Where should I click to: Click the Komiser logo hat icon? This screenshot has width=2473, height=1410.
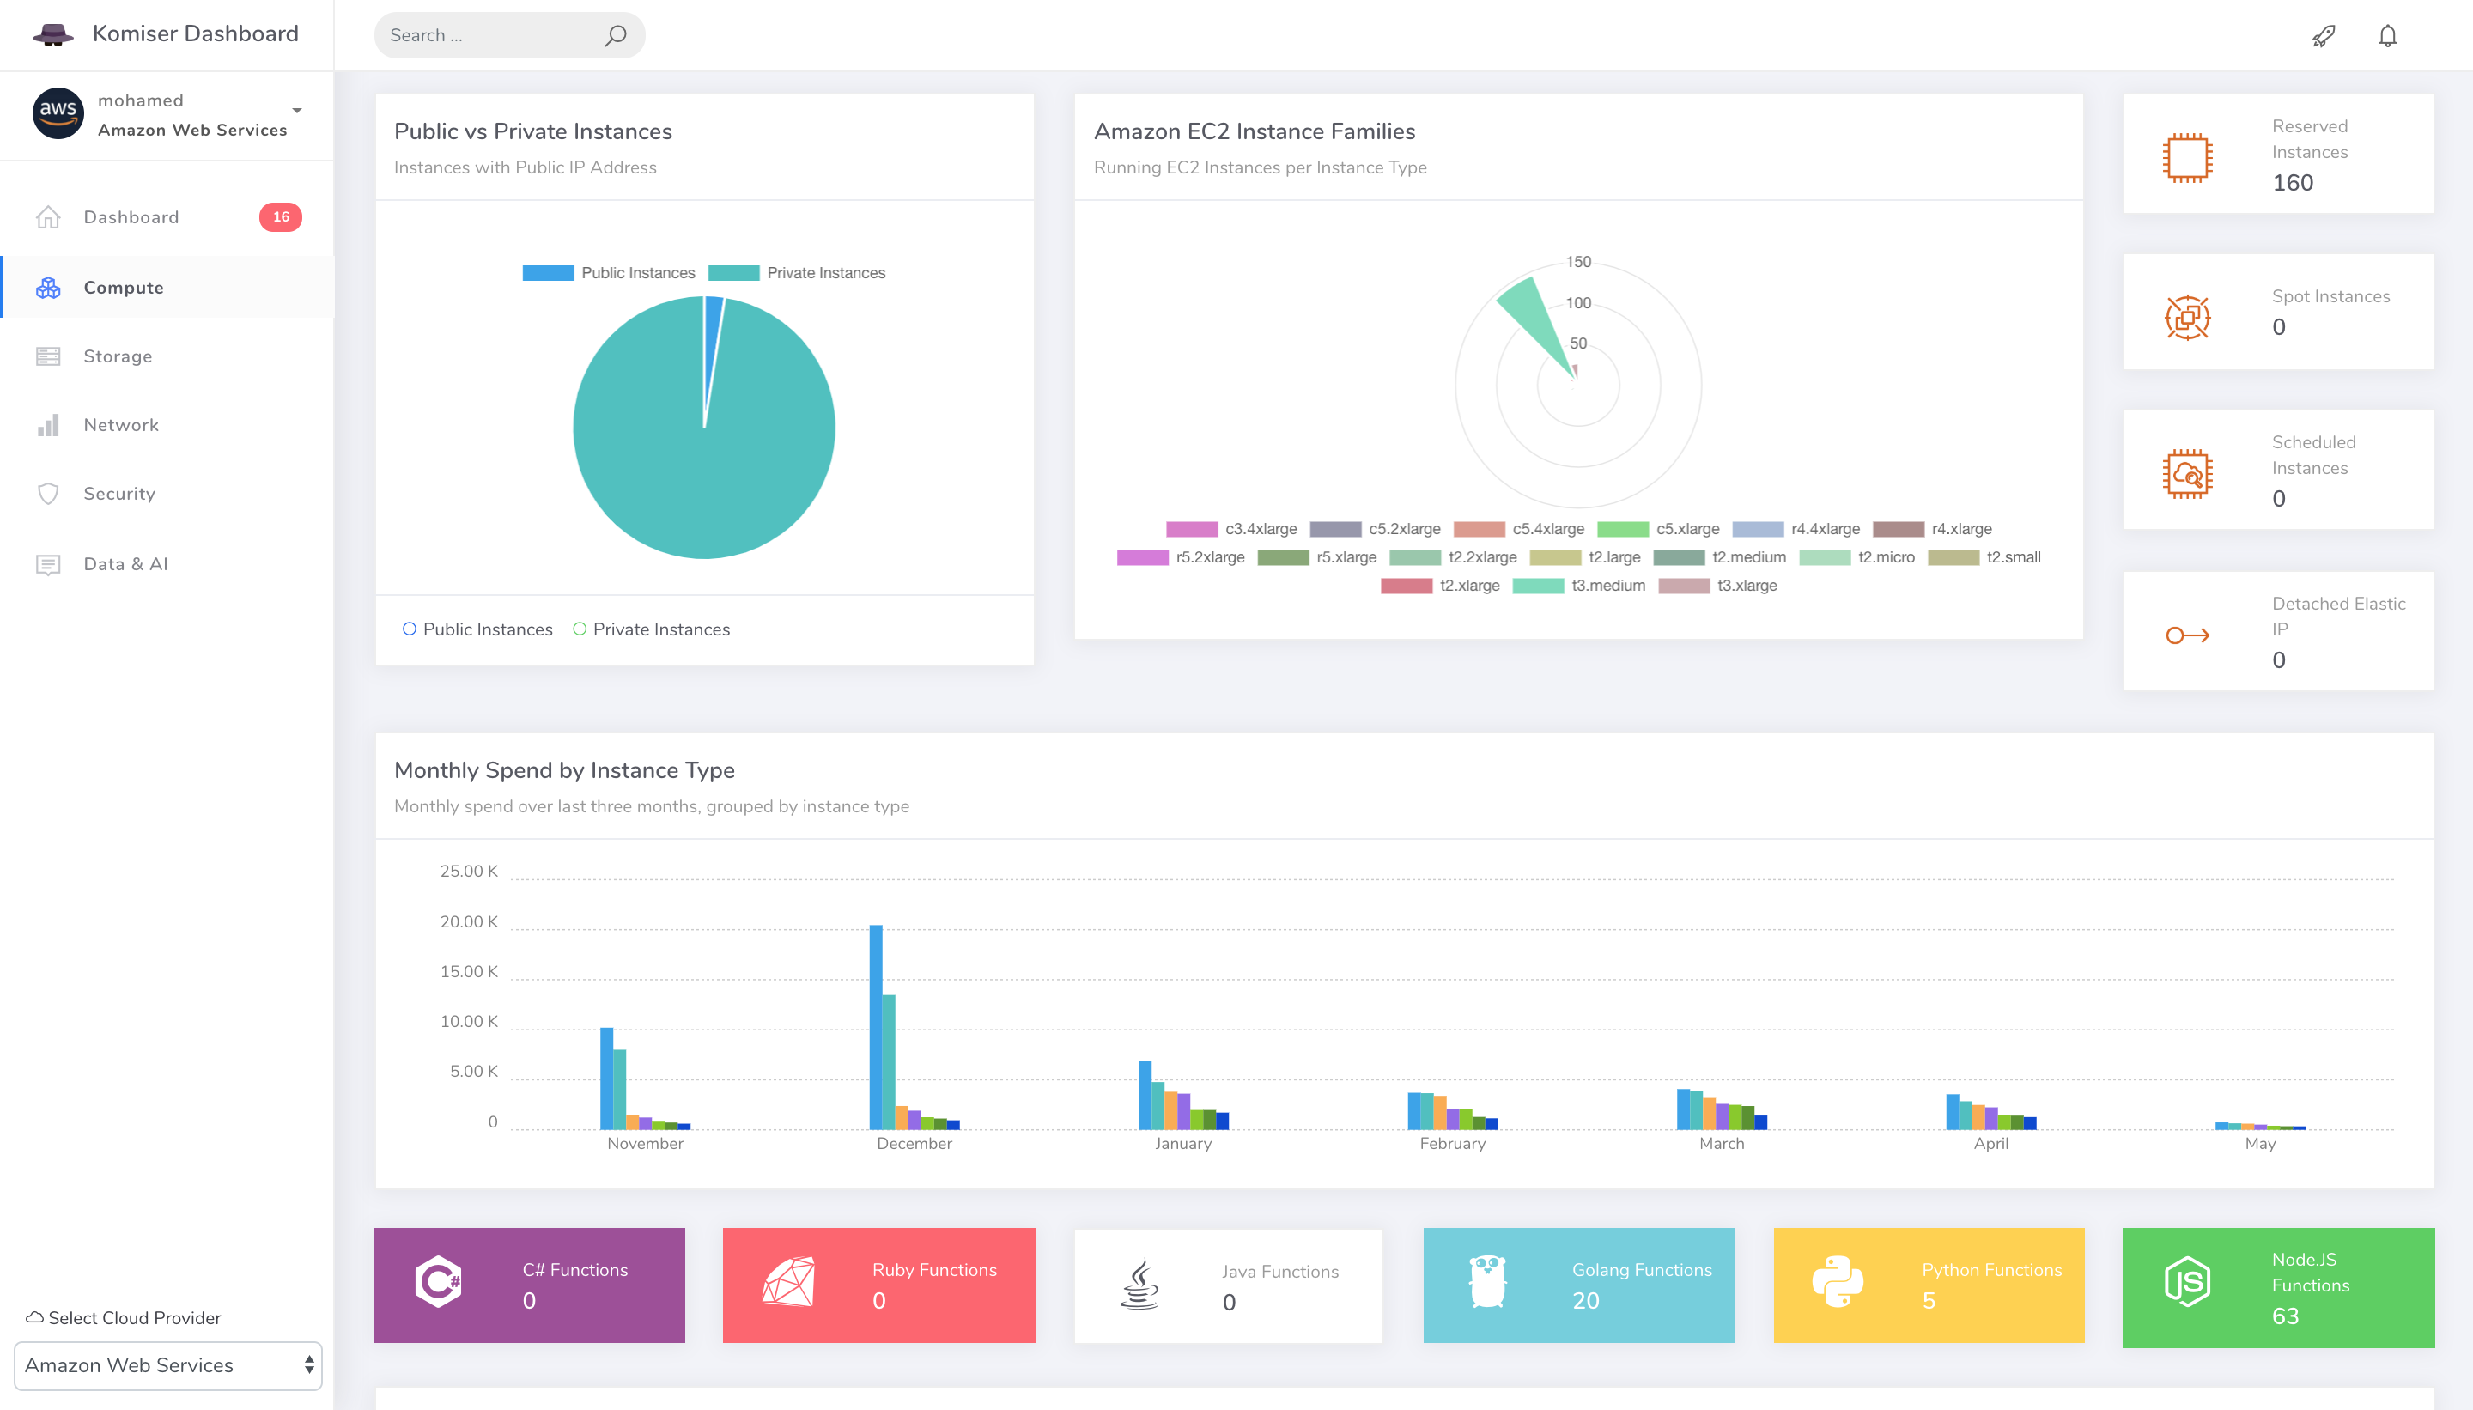(52, 35)
